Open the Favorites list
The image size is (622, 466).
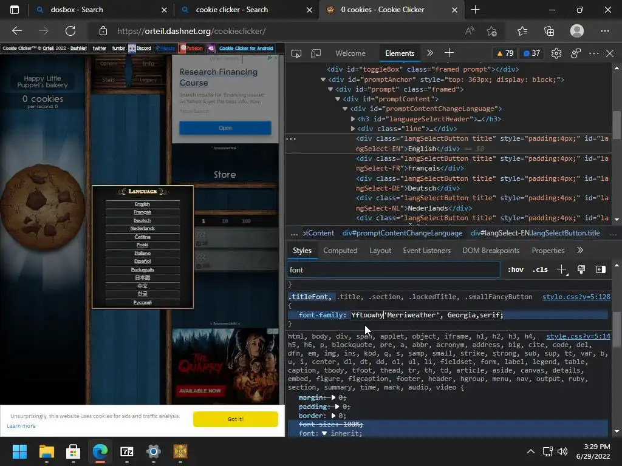(522, 31)
